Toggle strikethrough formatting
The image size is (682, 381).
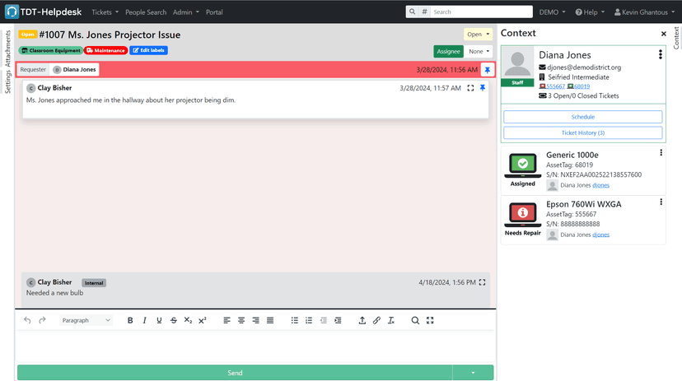174,320
